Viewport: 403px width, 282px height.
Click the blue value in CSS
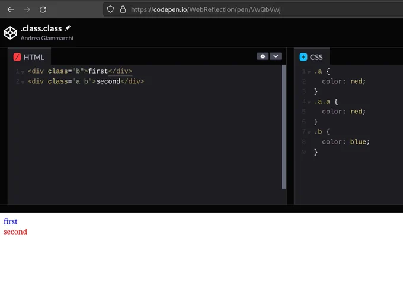pyautogui.click(x=358, y=142)
